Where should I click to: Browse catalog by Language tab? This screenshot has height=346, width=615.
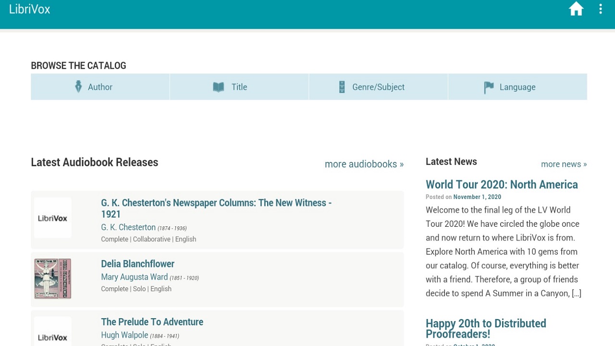pos(517,87)
